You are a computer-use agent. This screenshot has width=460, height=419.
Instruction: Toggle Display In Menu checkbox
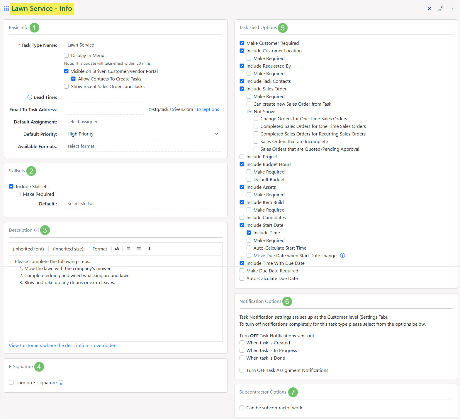click(x=66, y=55)
